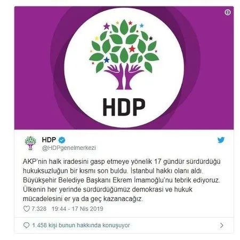Click the speech bubble reply icon

[26, 226]
